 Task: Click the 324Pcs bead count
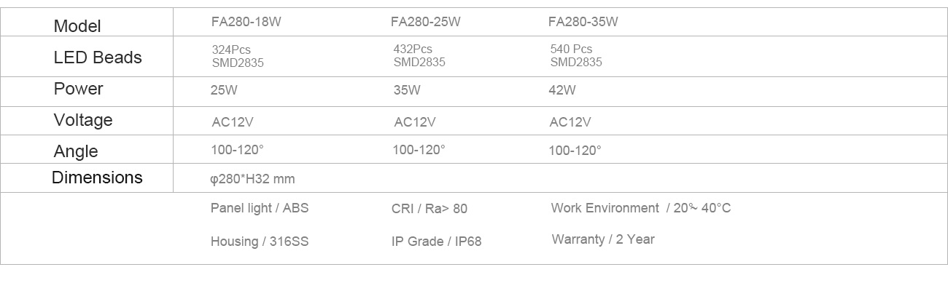(x=230, y=49)
